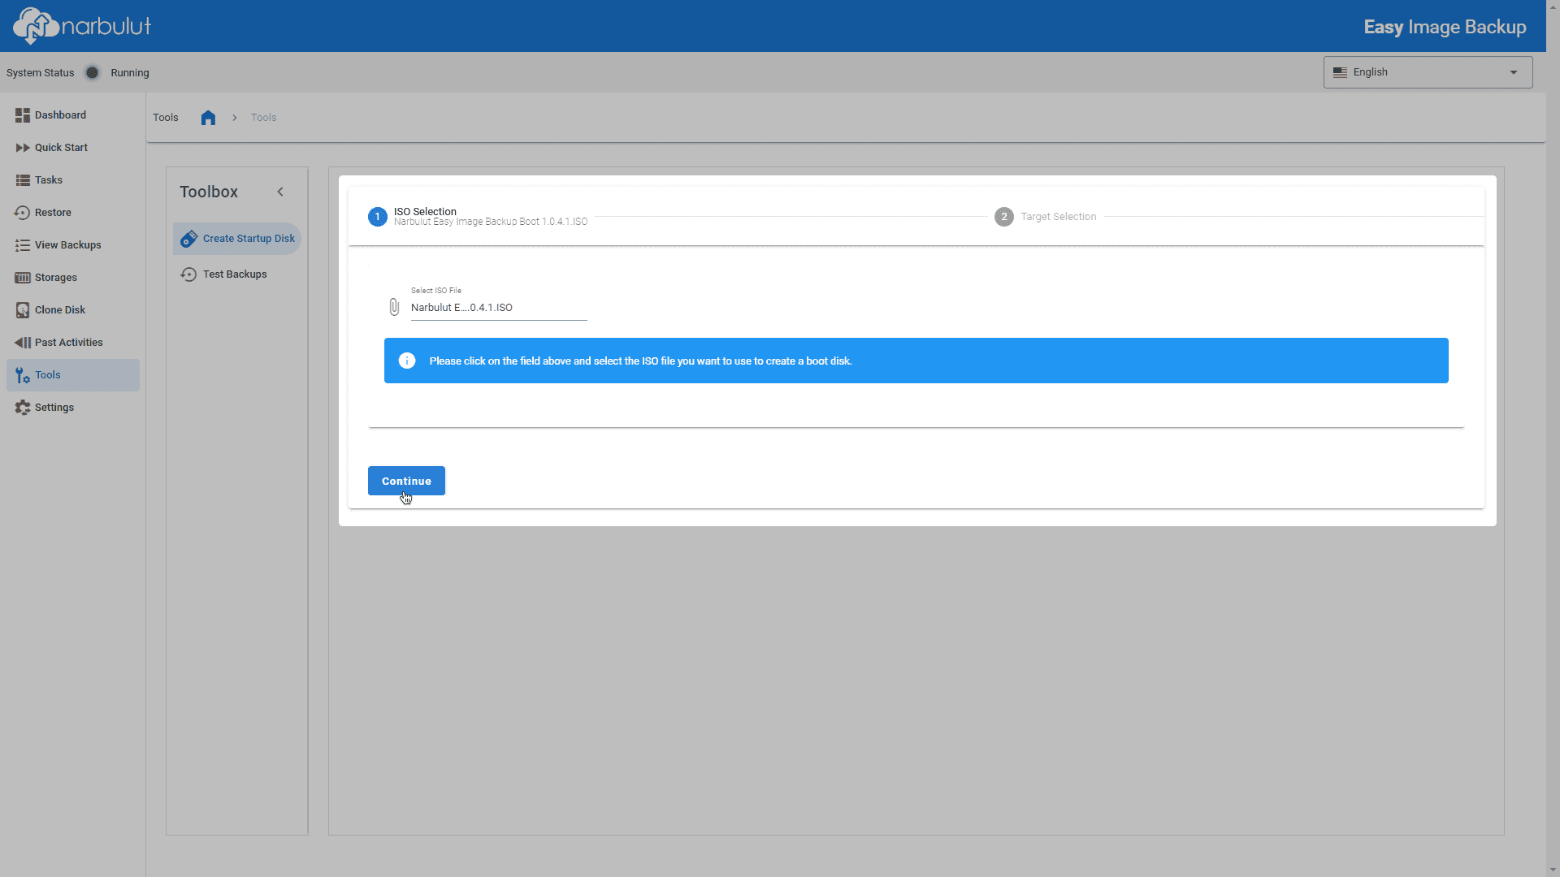Click the Quick Start fast-forward icon

[x=23, y=148]
